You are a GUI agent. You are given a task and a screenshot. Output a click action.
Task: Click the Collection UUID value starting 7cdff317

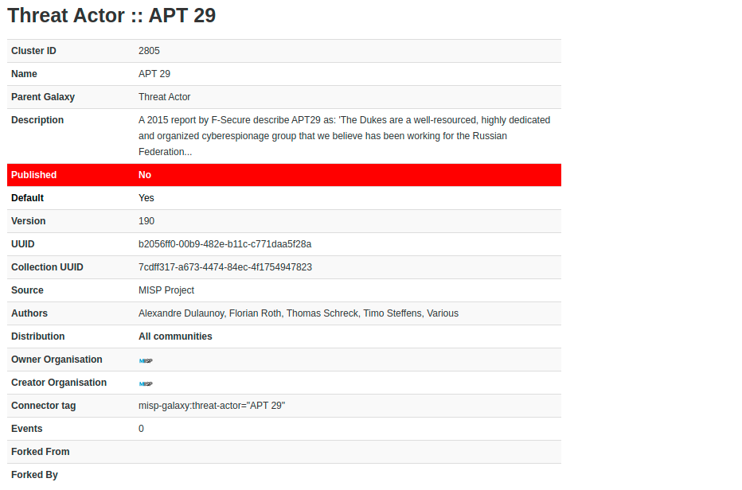click(x=225, y=267)
